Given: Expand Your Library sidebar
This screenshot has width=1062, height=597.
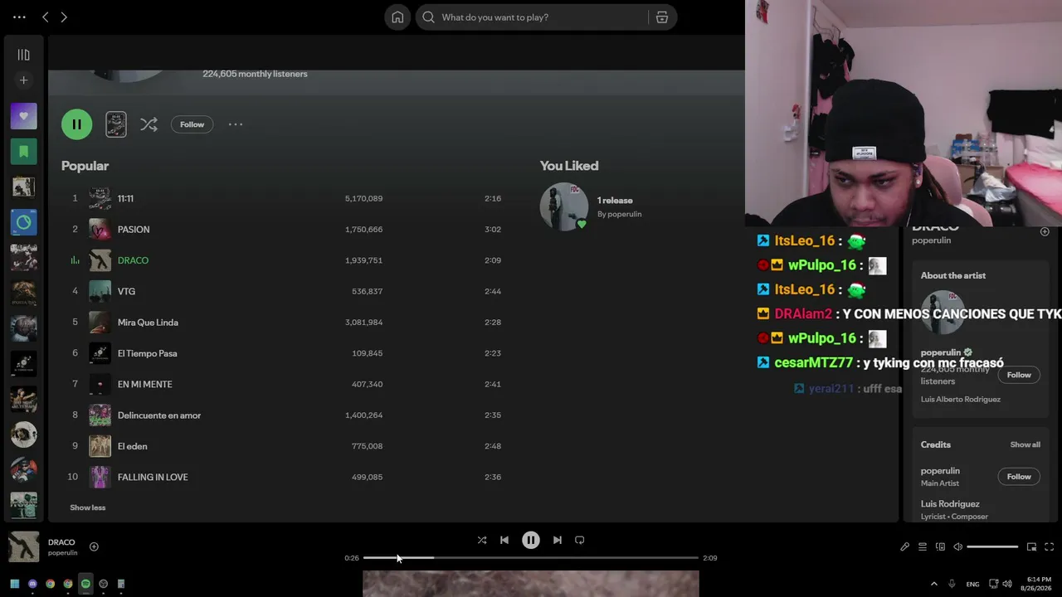Looking at the screenshot, I should tap(23, 55).
